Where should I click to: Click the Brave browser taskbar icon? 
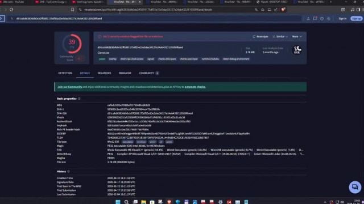169,202
